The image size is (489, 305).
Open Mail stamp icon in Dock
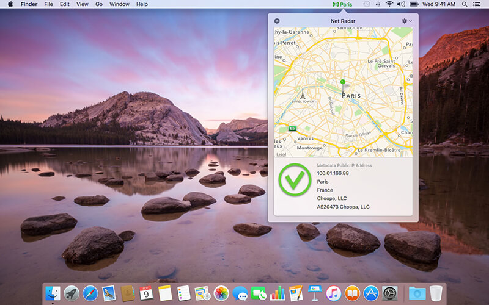[x=109, y=293]
